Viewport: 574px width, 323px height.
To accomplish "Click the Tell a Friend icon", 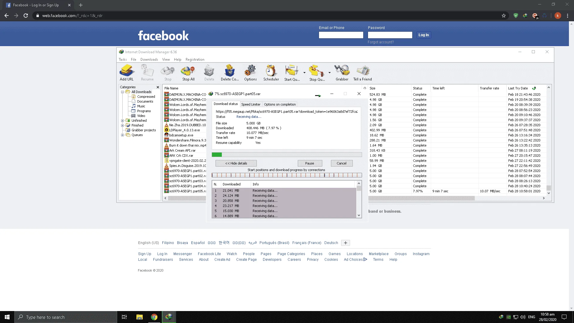I will (363, 73).
